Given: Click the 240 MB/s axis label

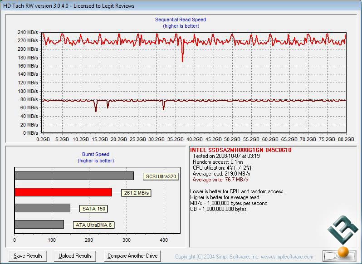Looking at the screenshot, I should 28,32.
